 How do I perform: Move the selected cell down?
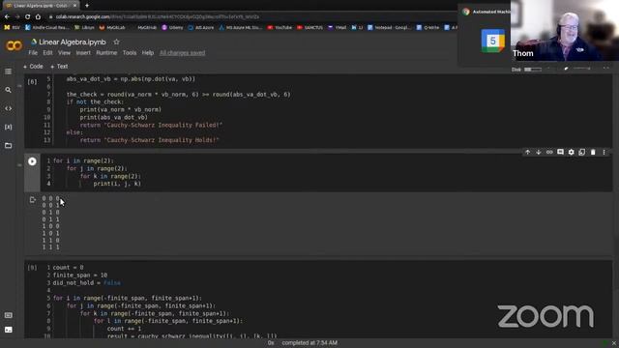tap(539, 153)
